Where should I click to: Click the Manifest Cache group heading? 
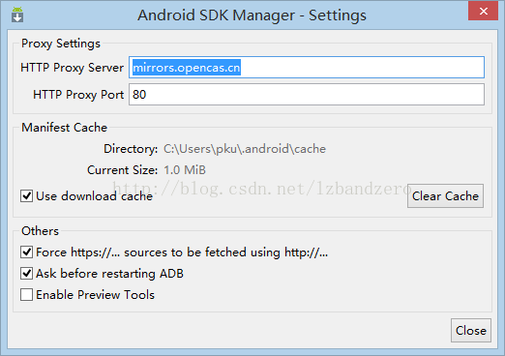click(x=64, y=128)
